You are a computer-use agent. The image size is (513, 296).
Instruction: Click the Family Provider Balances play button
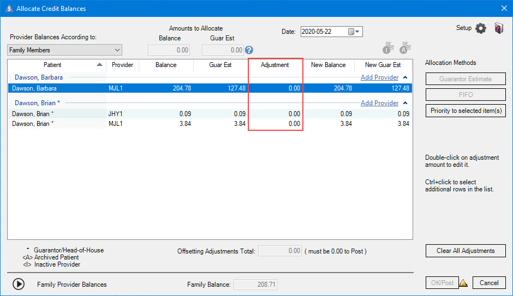point(19,284)
